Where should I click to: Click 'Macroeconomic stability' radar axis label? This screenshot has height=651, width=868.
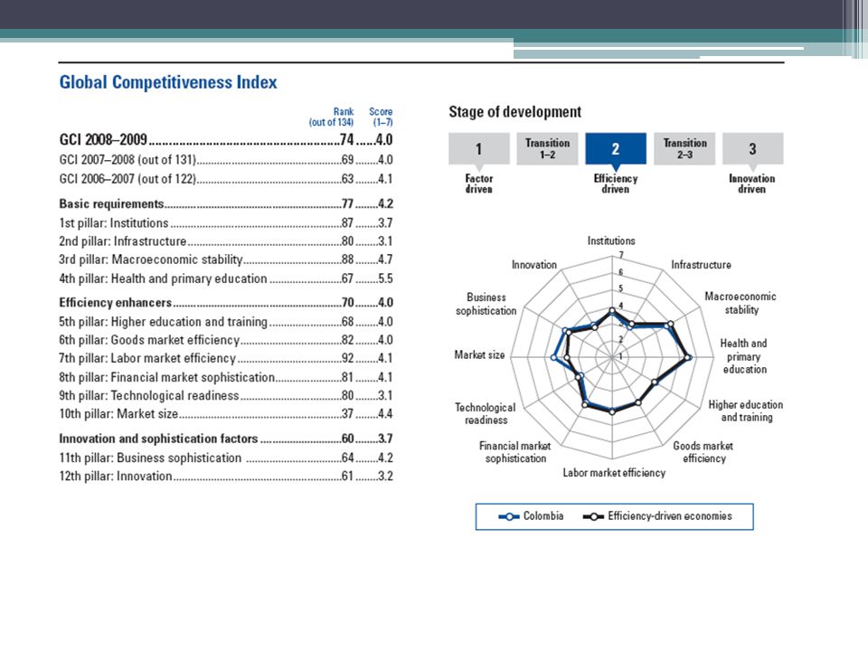click(x=741, y=303)
